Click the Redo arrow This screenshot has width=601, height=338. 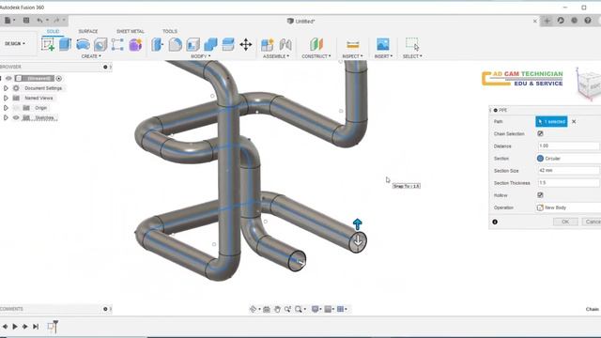tap(56, 21)
